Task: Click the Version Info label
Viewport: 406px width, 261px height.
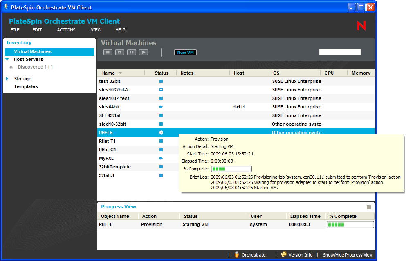Action: tap(301, 255)
